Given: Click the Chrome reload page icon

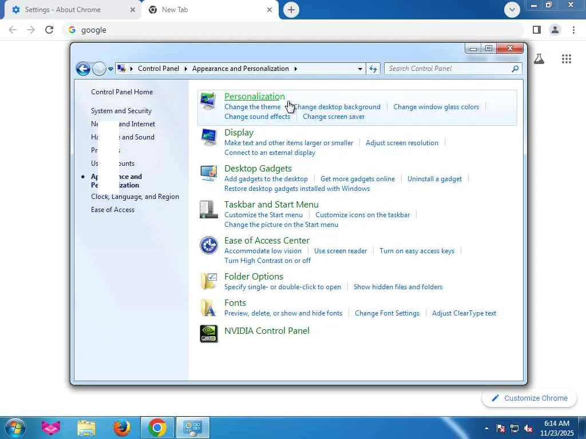Looking at the screenshot, I should (x=49, y=30).
